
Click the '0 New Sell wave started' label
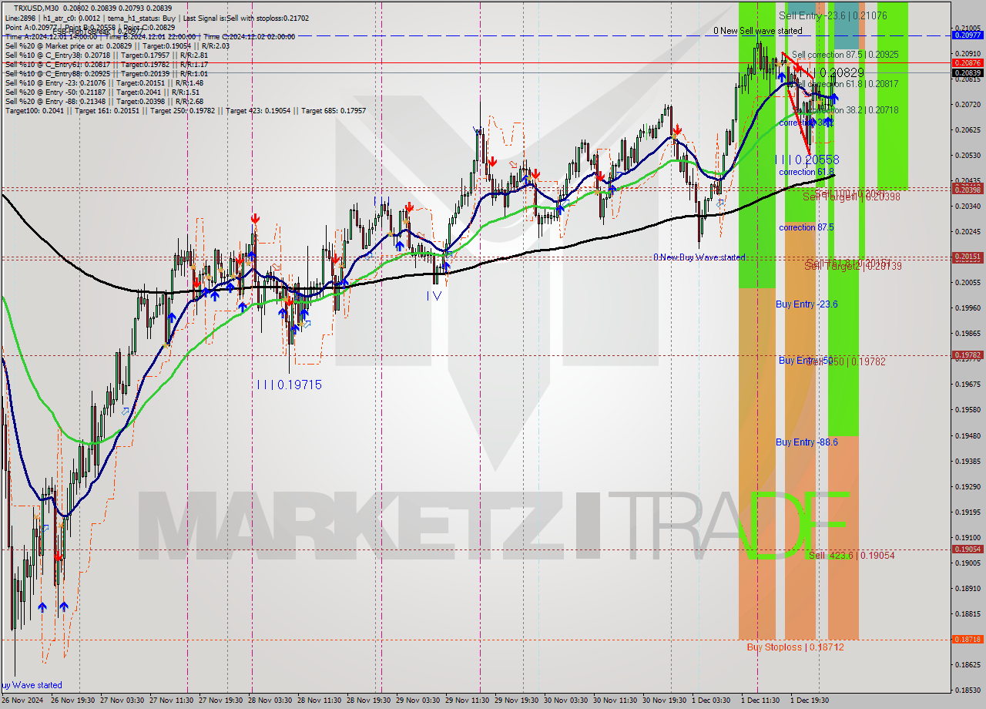757,31
